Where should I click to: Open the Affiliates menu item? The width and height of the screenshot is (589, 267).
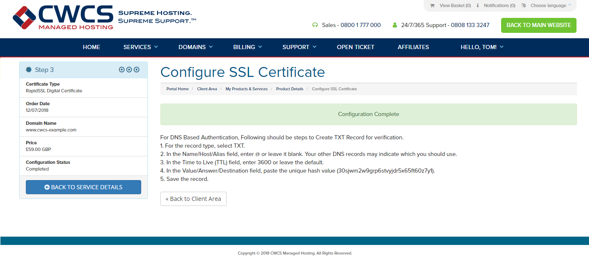point(413,47)
